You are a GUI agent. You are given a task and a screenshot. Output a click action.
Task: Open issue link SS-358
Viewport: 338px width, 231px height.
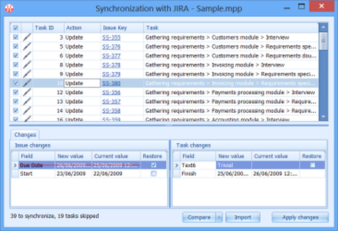click(111, 111)
